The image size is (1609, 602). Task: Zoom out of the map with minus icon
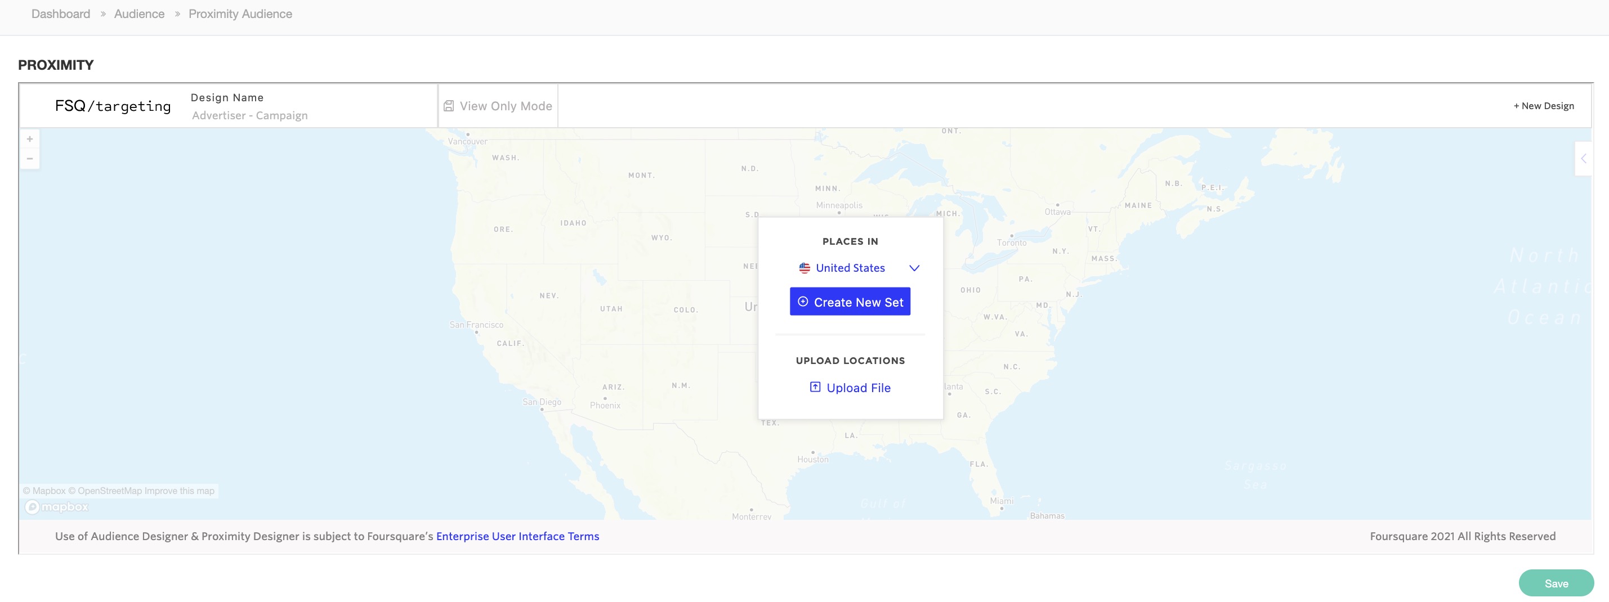point(29,159)
